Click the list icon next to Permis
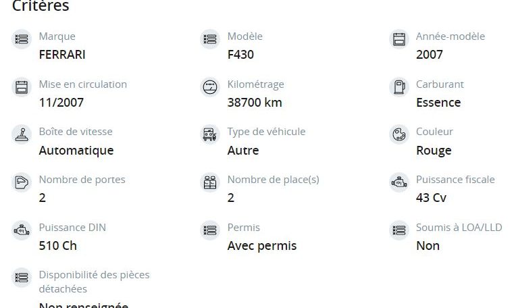514x308 pixels. [x=210, y=230]
